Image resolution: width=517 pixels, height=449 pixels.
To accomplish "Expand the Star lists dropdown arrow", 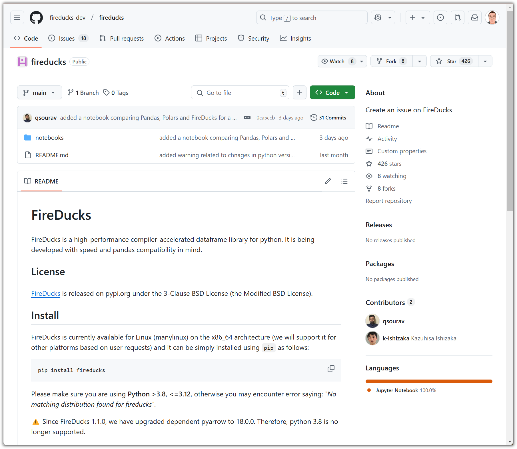I will point(485,61).
